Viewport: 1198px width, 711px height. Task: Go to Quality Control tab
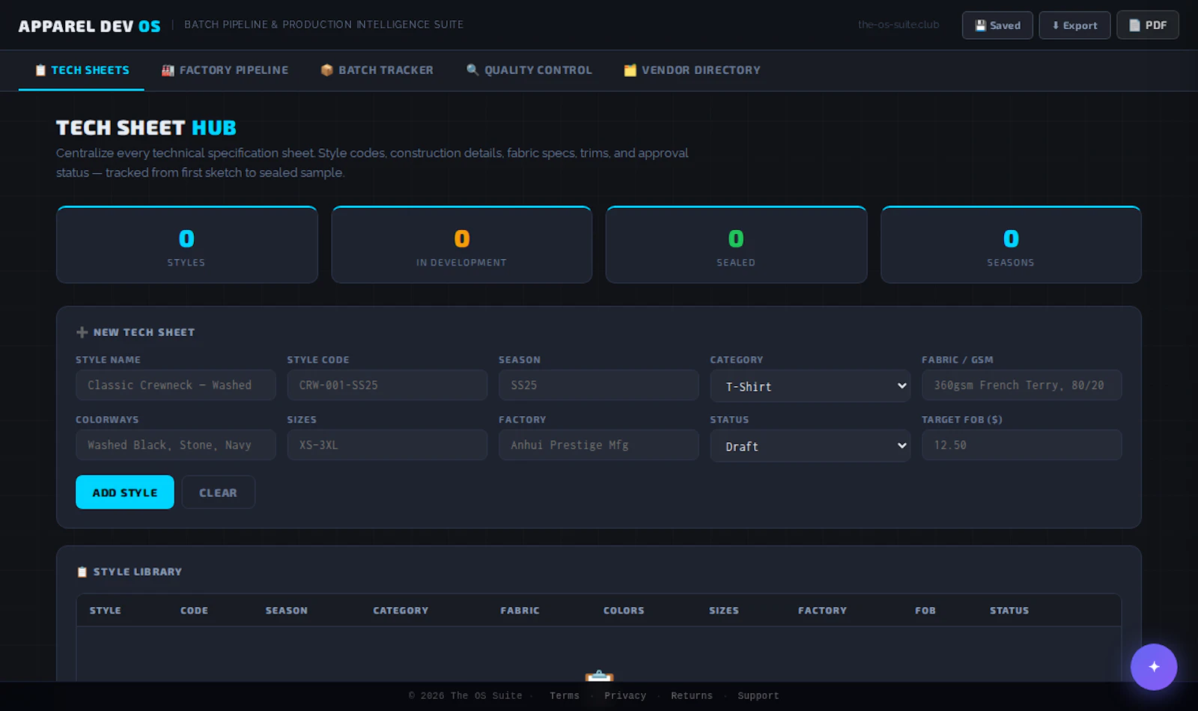tap(529, 70)
